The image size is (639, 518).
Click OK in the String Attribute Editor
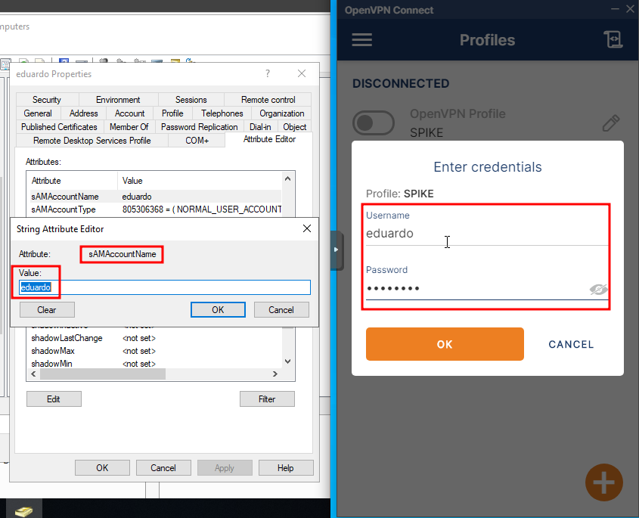pyautogui.click(x=218, y=310)
